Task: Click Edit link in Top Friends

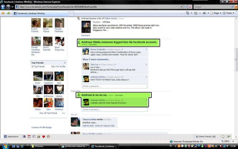Action: [x=53, y=66]
